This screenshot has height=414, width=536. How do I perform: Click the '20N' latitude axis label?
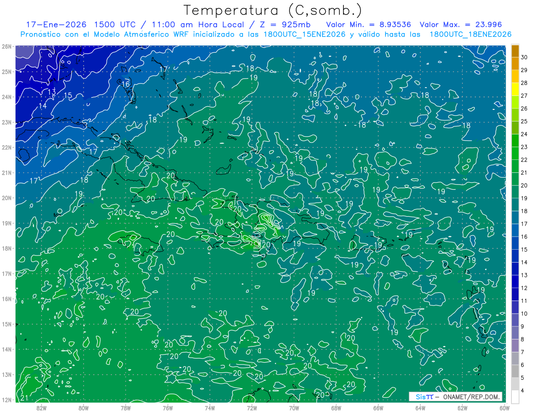click(x=7, y=198)
